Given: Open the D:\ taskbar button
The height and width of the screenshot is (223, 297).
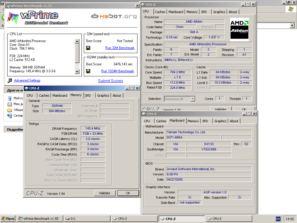Looking at the screenshot, I should (87, 219).
